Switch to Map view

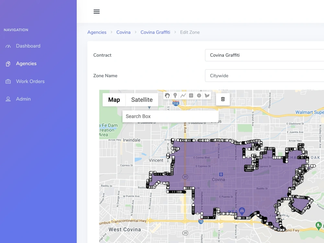click(x=114, y=99)
